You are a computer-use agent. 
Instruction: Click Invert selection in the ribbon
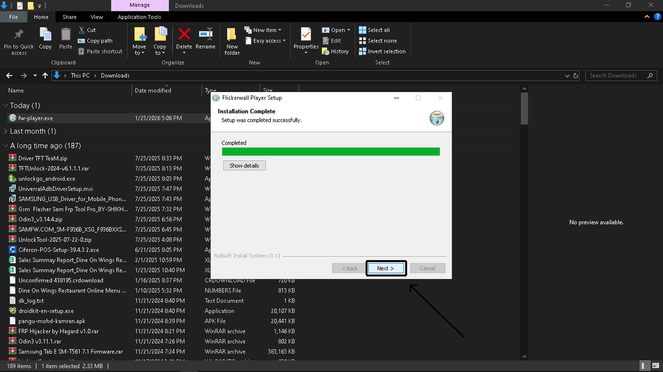[382, 51]
